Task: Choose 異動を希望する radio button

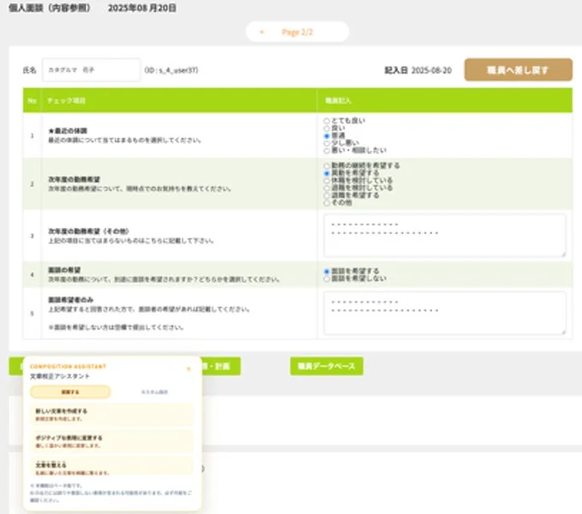Action: pyautogui.click(x=327, y=173)
